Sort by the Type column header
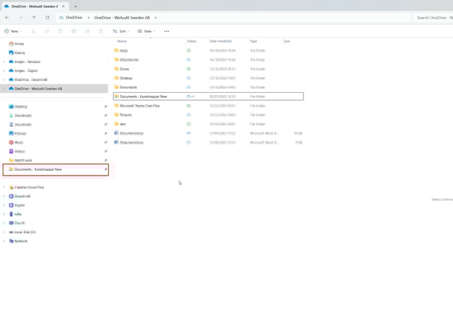 [253, 41]
